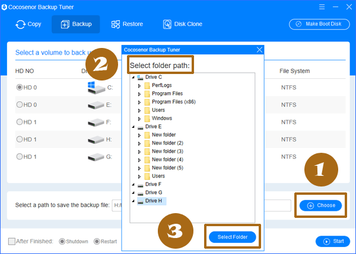
Task: Click the PerfLogs folder icon
Action: pos(147,86)
